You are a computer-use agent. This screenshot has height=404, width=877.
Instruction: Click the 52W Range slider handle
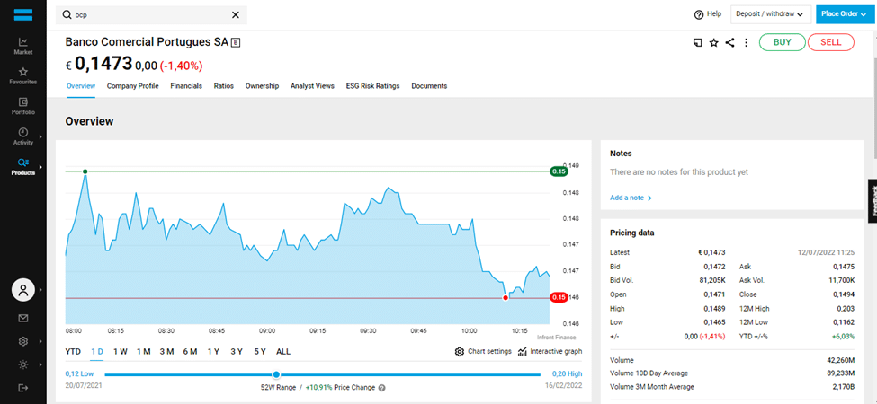(276, 374)
